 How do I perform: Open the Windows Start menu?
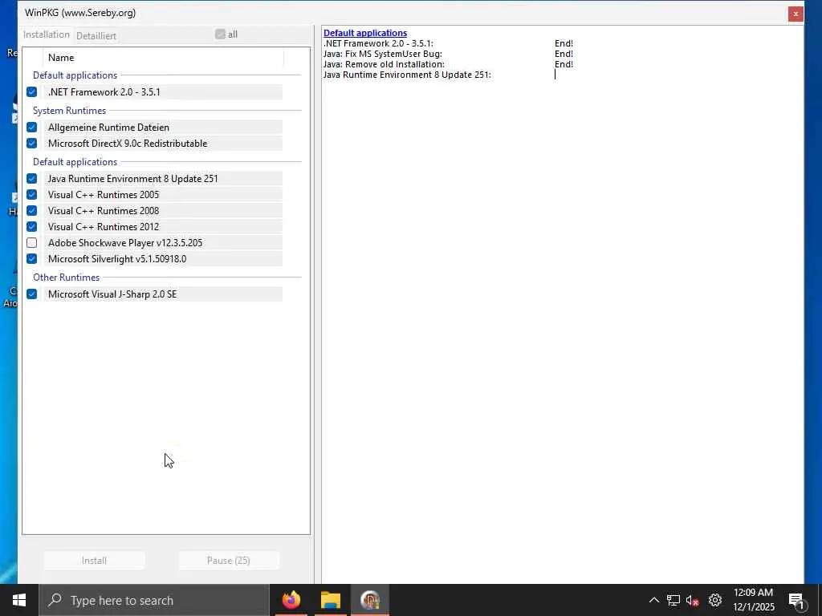coord(19,600)
